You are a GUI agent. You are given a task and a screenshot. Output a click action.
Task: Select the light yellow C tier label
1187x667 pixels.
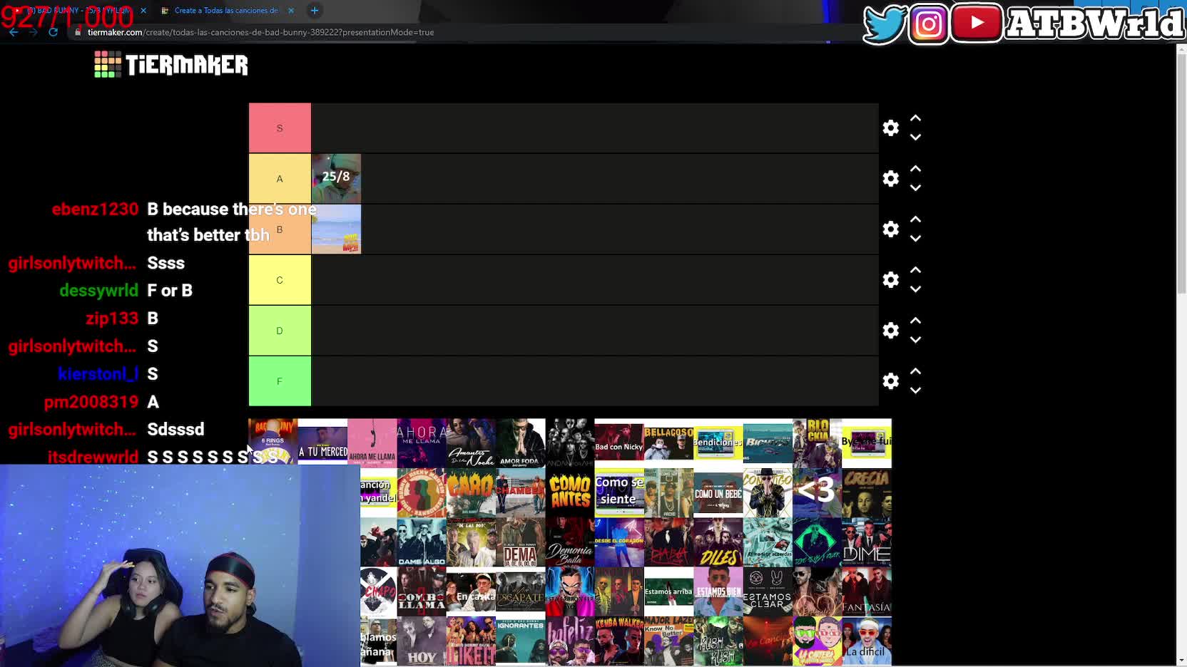click(x=280, y=280)
